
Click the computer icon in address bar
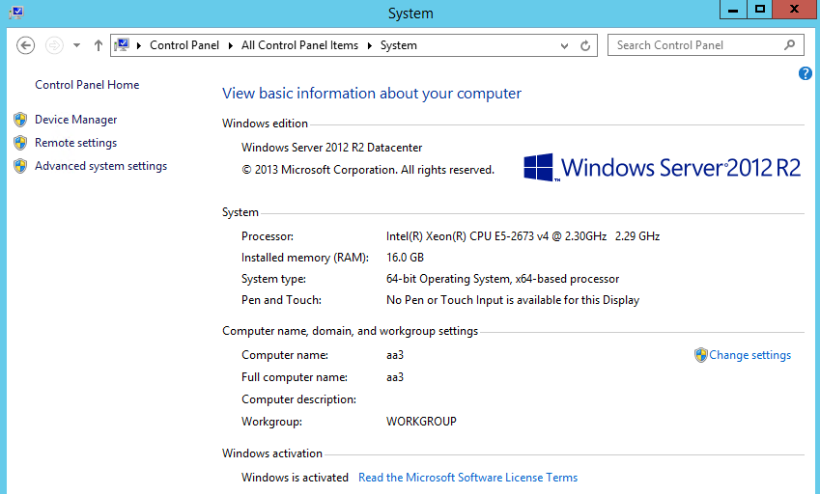pyautogui.click(x=122, y=45)
